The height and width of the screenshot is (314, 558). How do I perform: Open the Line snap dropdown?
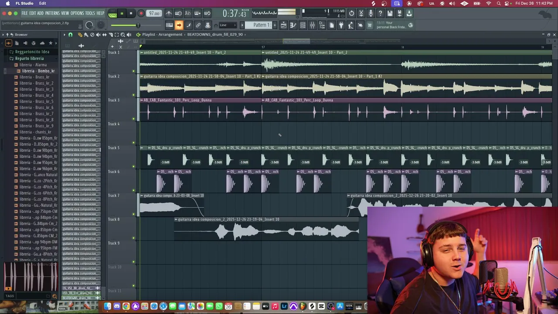coord(227,25)
